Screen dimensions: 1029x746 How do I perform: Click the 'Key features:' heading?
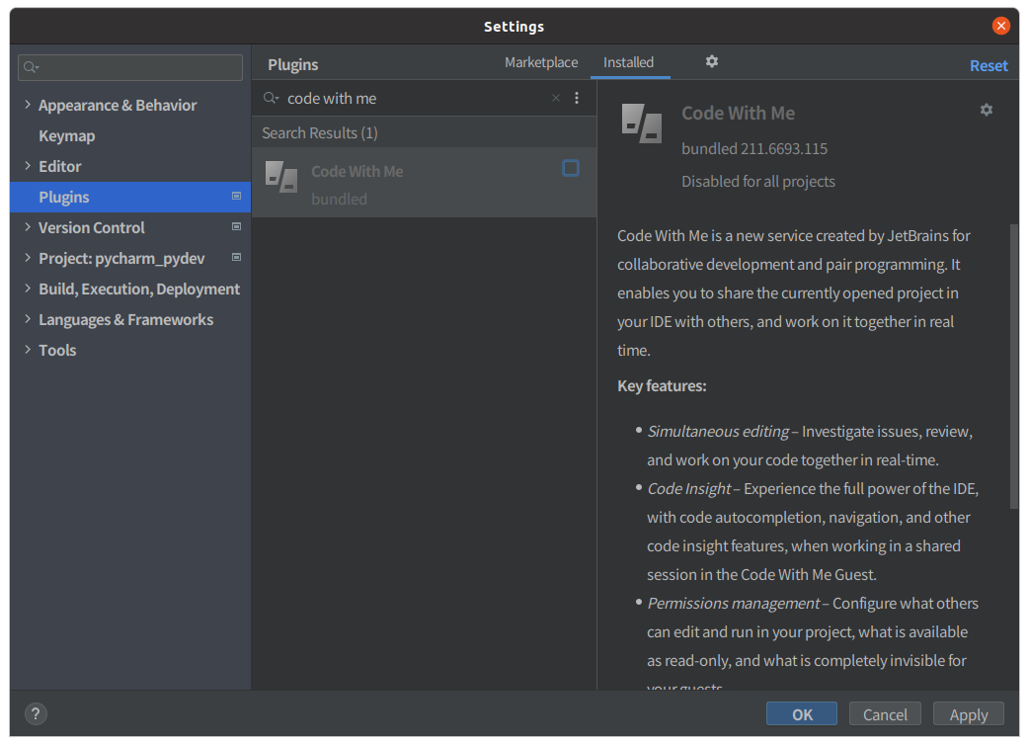(662, 386)
